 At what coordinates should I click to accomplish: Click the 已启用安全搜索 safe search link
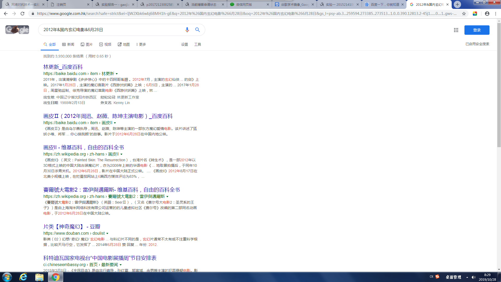[x=477, y=44]
